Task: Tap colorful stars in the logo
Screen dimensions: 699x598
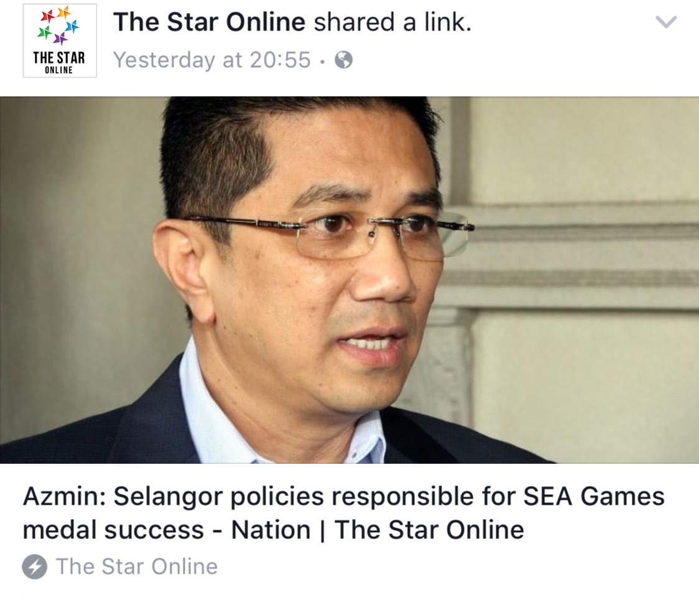Action: pos(60,26)
